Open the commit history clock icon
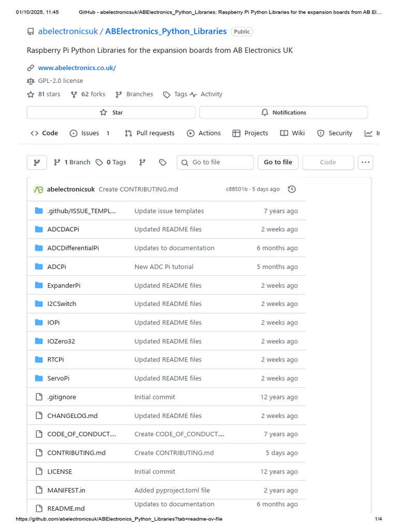The image size is (398, 531). [292, 189]
